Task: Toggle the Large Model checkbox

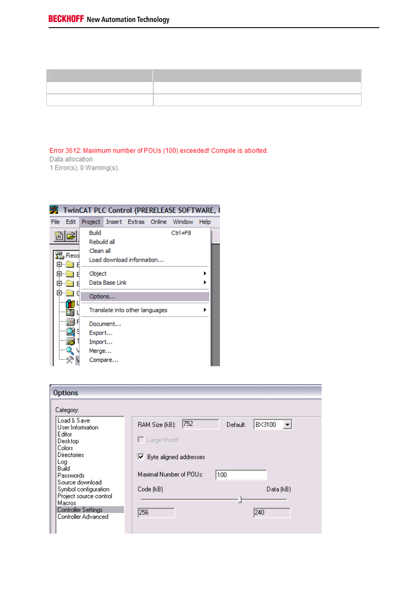Action: (x=141, y=439)
